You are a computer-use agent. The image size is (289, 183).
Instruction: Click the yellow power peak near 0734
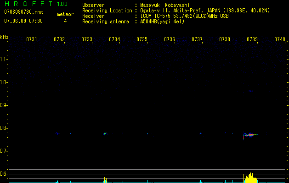coord(105,180)
